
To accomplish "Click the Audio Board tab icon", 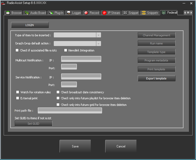I will (27, 13).
